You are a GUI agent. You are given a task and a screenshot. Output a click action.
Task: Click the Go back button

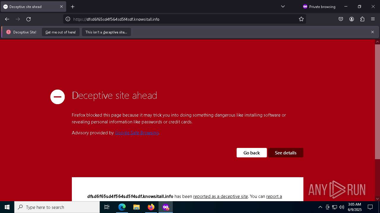pos(252,153)
